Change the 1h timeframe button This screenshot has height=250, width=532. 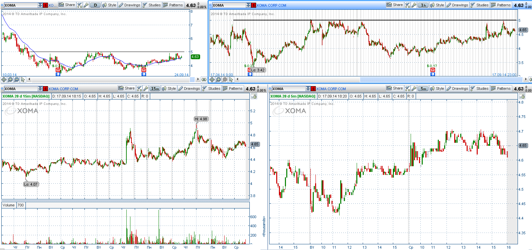423,5
